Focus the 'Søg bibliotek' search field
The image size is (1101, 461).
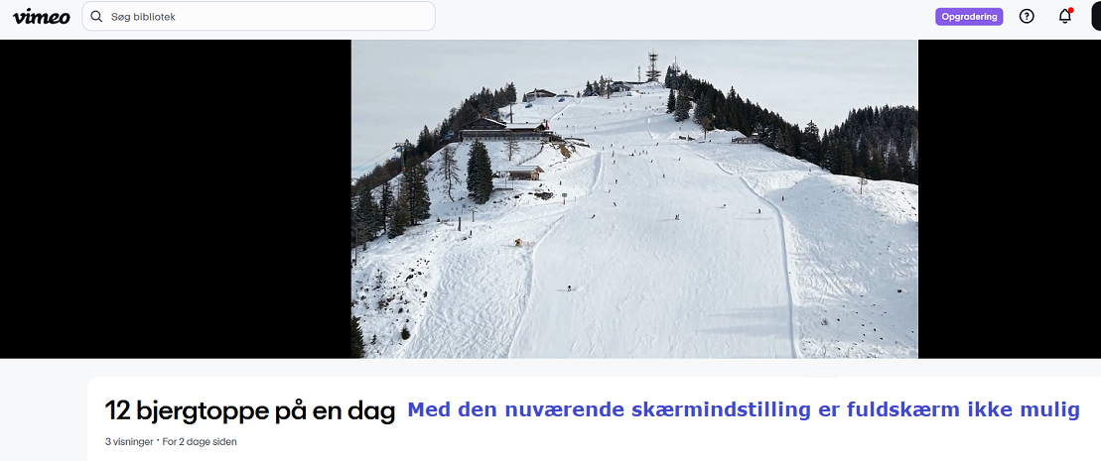coord(258,16)
